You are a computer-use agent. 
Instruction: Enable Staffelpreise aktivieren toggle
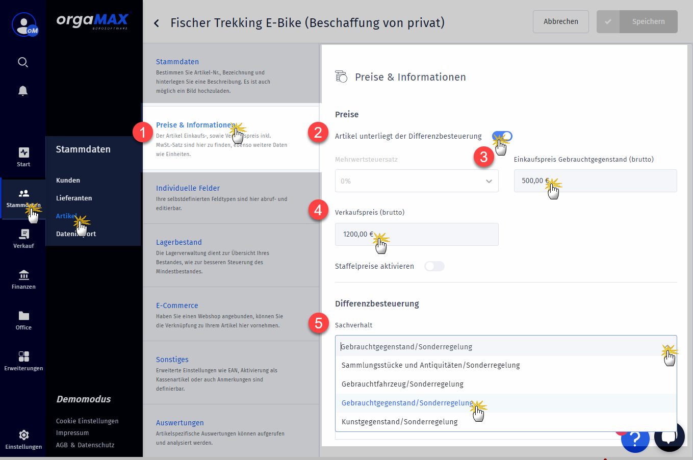point(434,266)
